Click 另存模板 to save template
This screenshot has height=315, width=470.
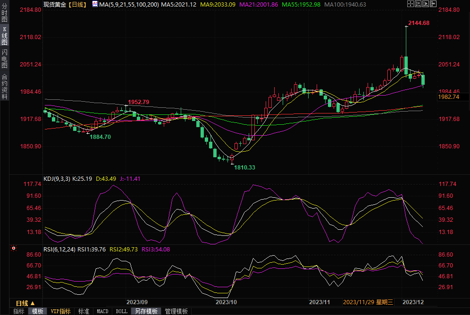point(146,311)
